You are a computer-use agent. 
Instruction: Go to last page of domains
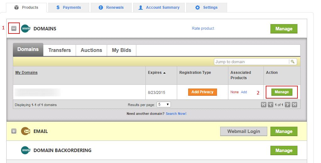coord(294,105)
